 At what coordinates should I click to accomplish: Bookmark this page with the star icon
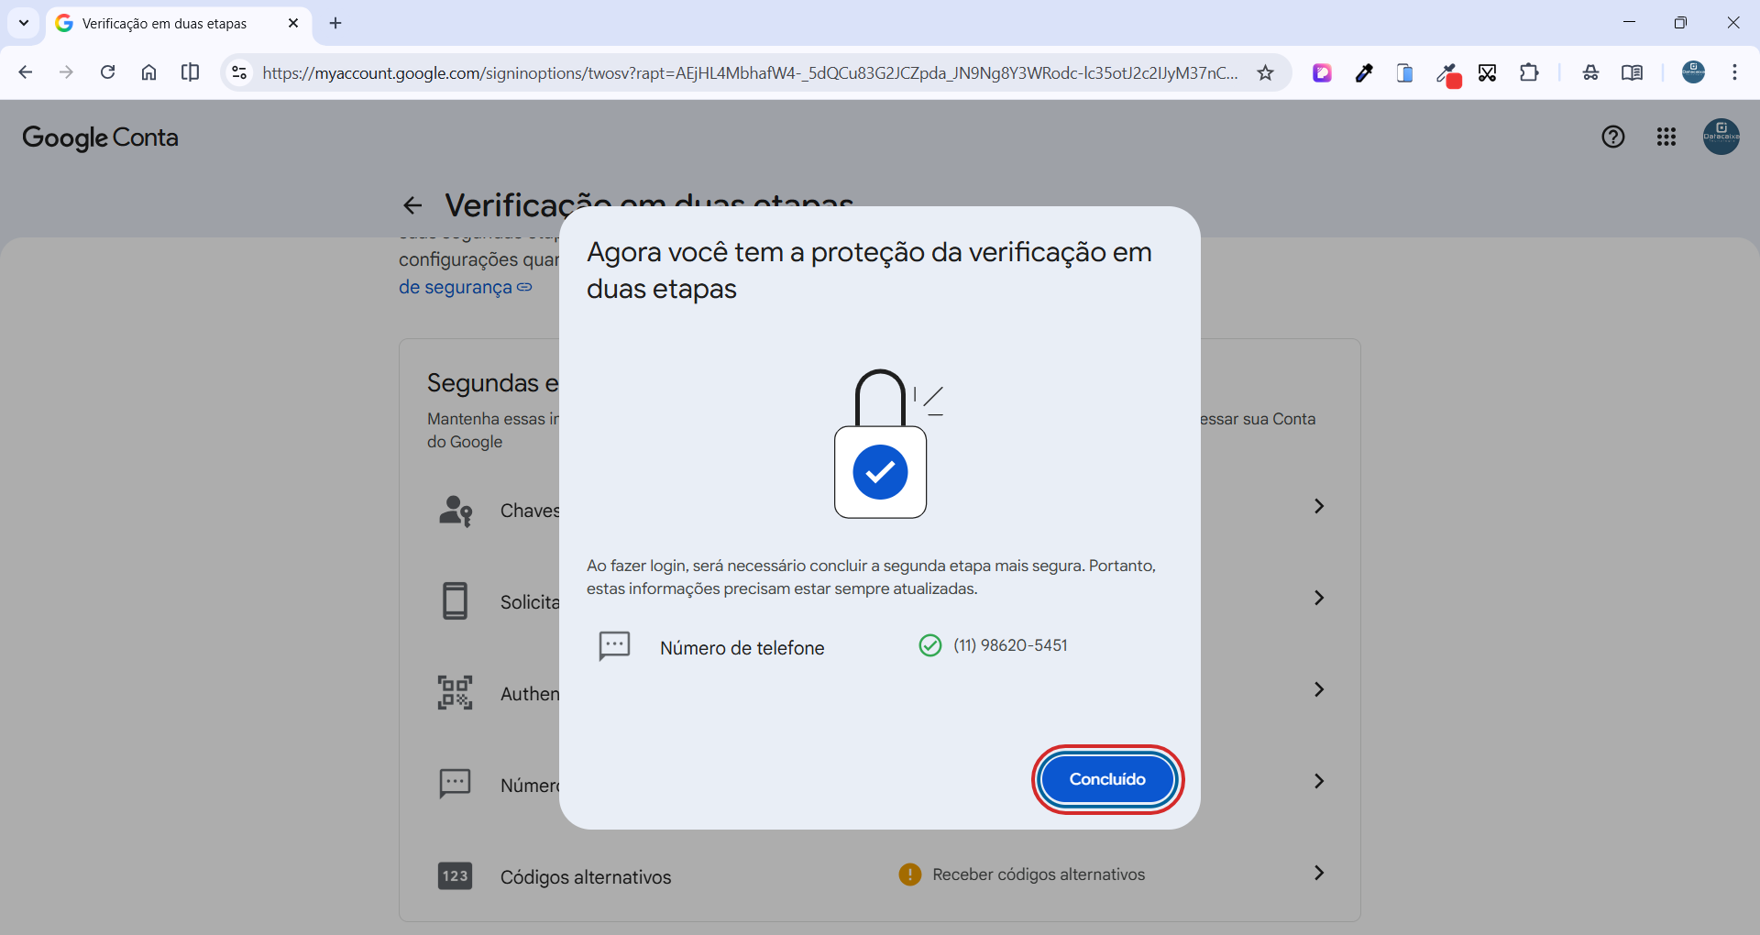click(x=1265, y=73)
